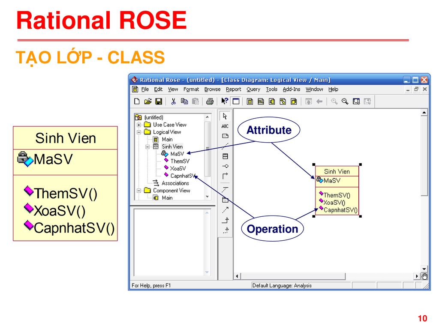Image resolution: width=439 pixels, height=329 pixels.
Task: Click the New model toolbar icon
Action: 137,101
